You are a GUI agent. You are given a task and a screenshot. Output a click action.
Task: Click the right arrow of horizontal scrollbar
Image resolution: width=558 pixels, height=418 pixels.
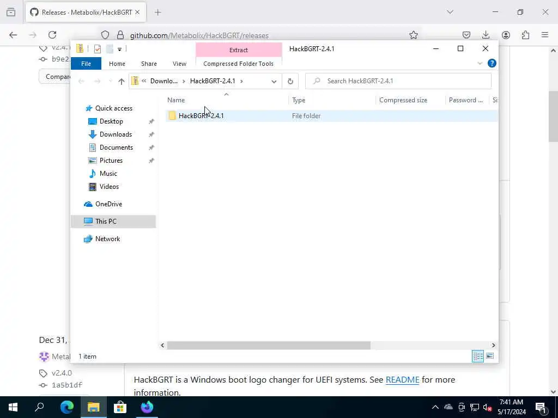click(x=493, y=345)
